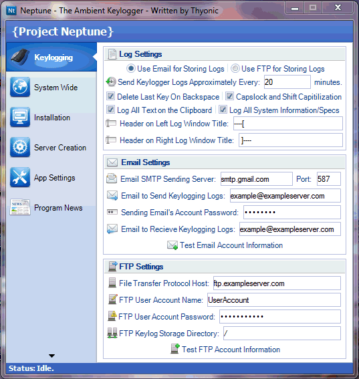The height and width of the screenshot is (379, 359).
Task: Focus the Email to Send Keylogging Logs field
Action: [285, 196]
